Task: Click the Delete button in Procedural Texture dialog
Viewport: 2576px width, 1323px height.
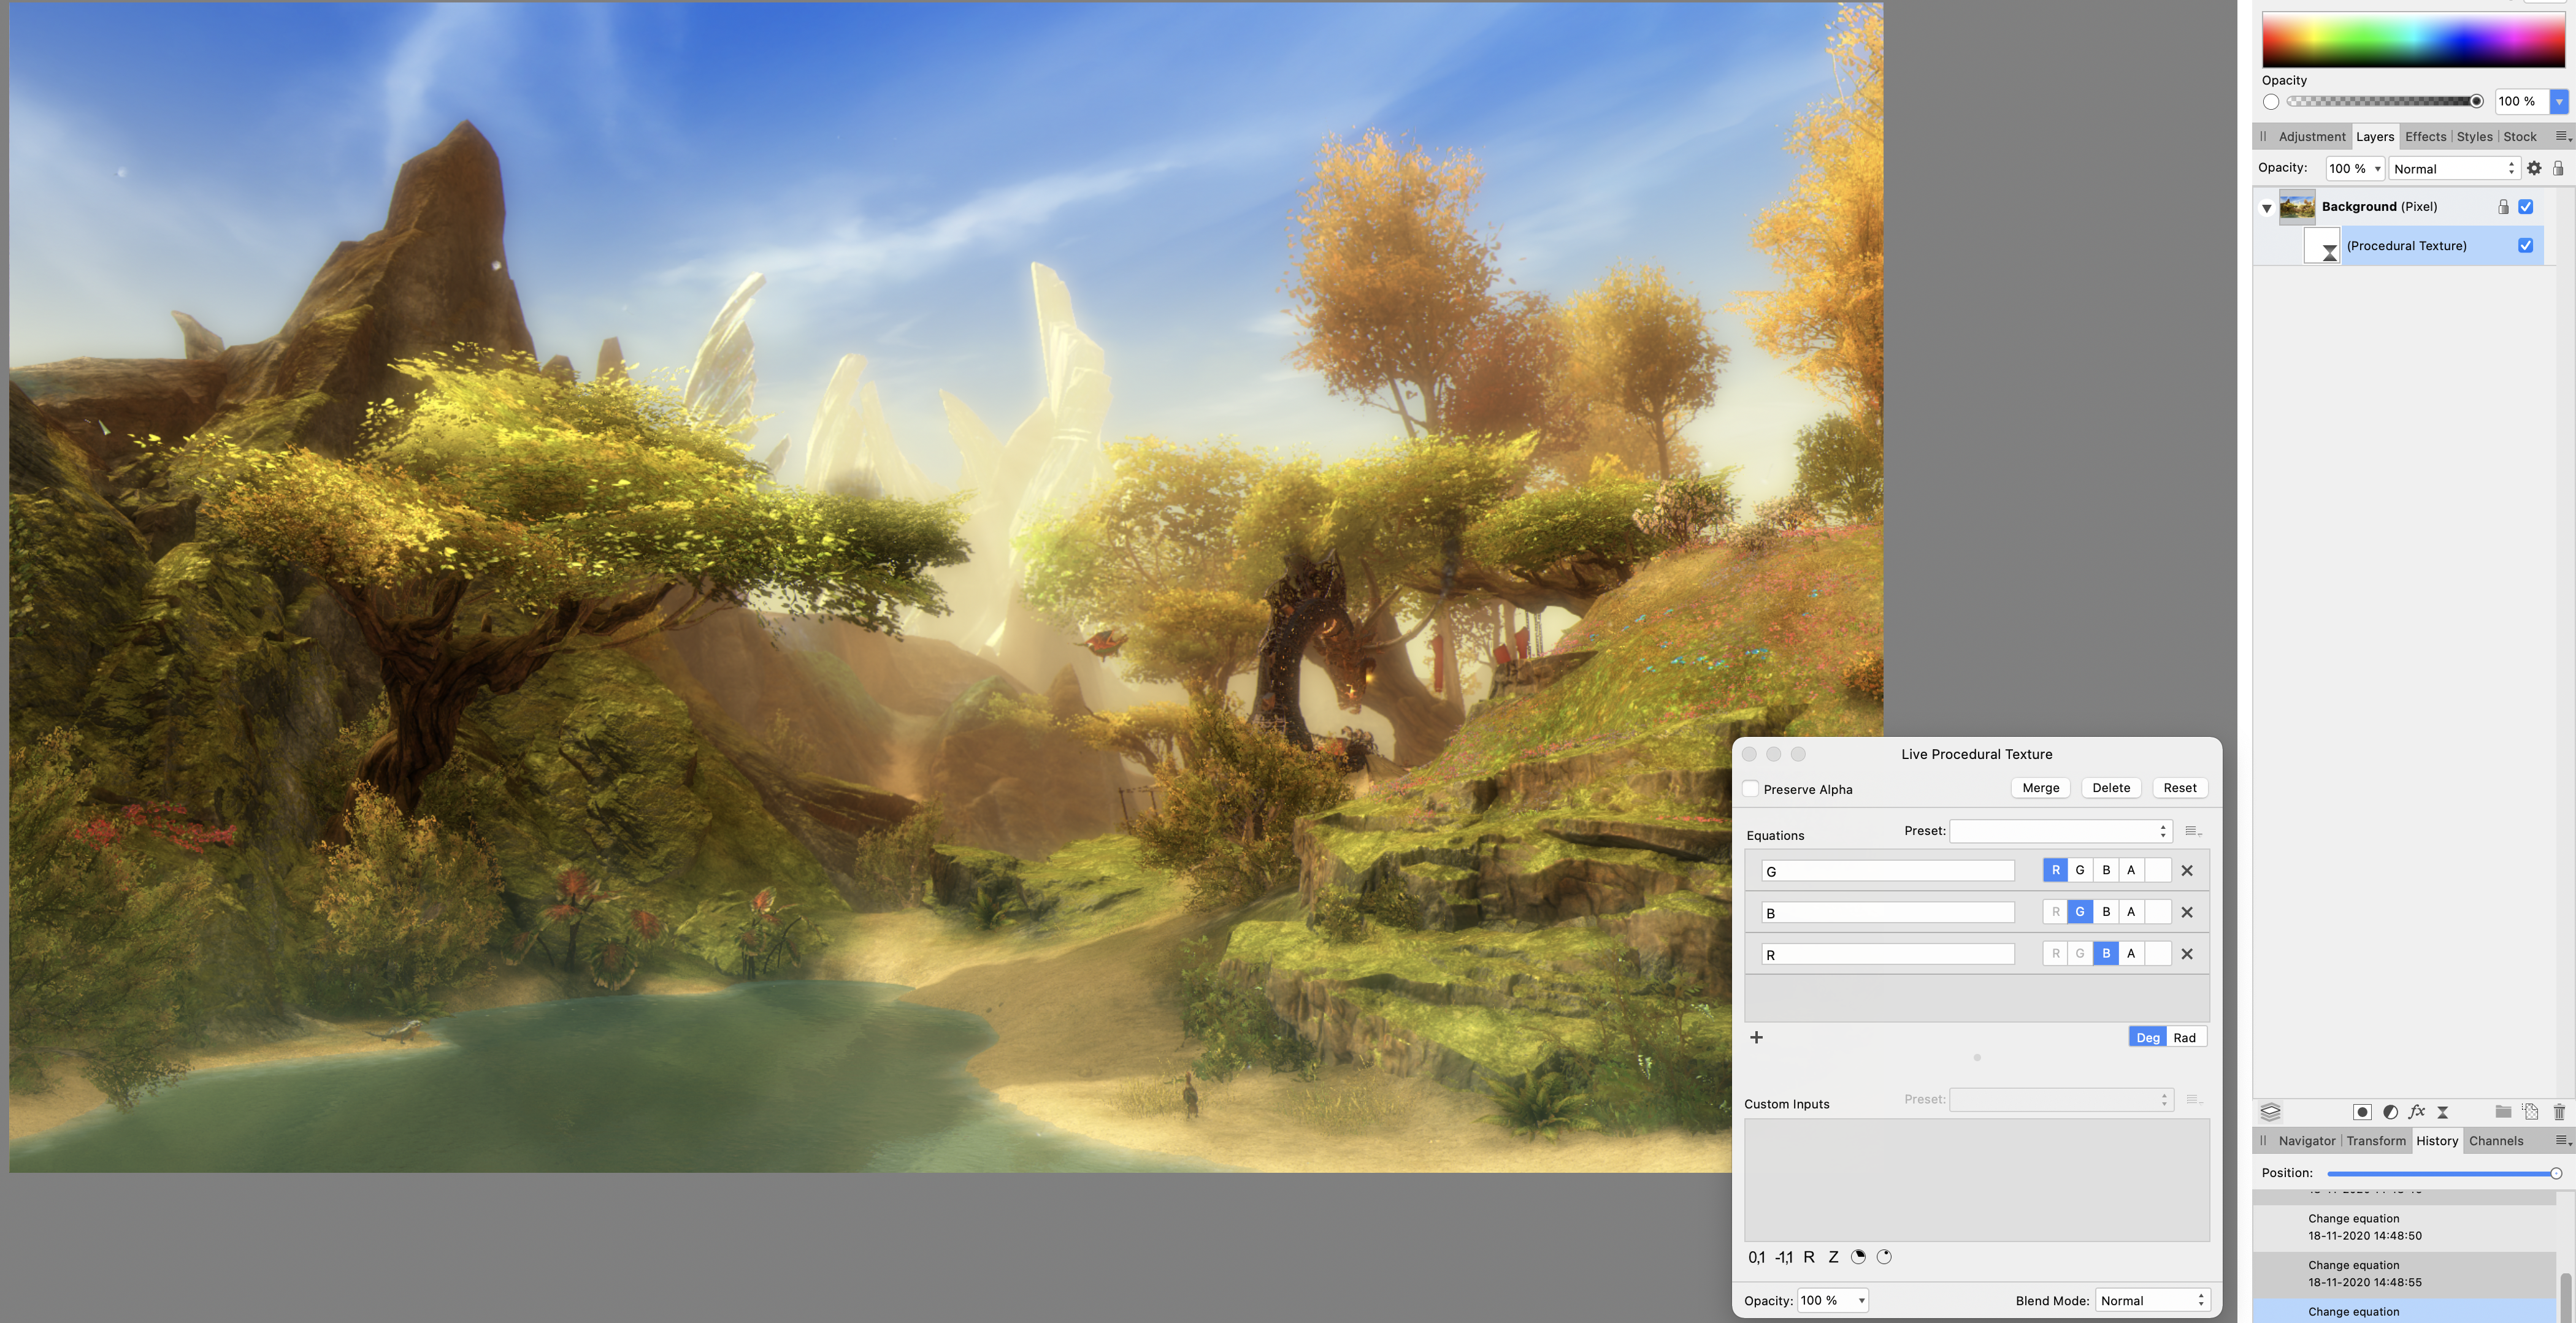Action: point(2111,787)
